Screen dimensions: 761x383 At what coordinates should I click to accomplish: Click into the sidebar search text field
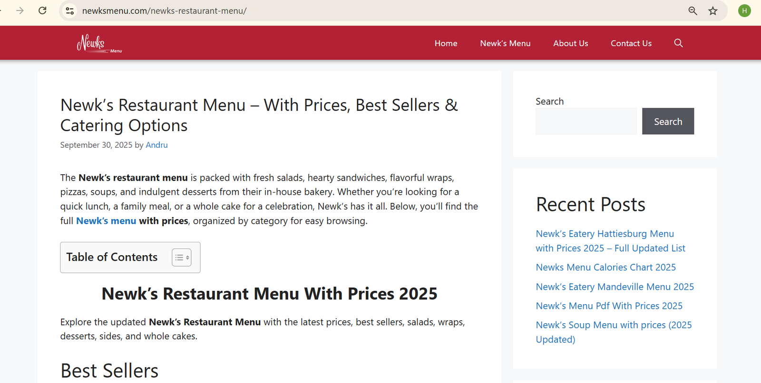(586, 121)
